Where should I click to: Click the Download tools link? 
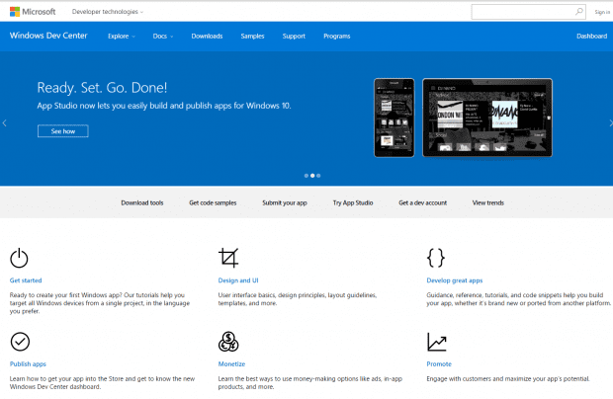click(142, 202)
